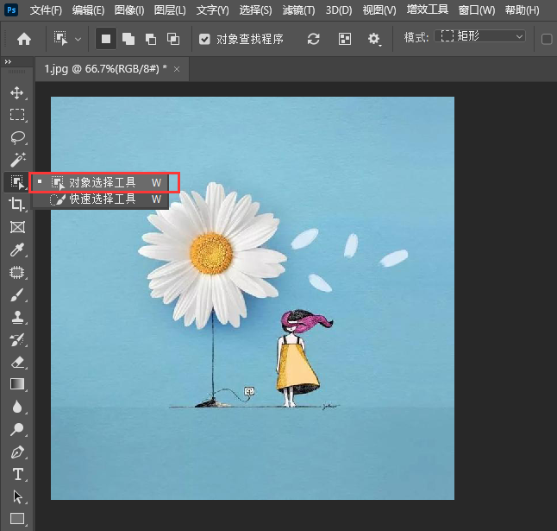Select the Blur tool
This screenshot has height=531, width=557.
pos(17,407)
